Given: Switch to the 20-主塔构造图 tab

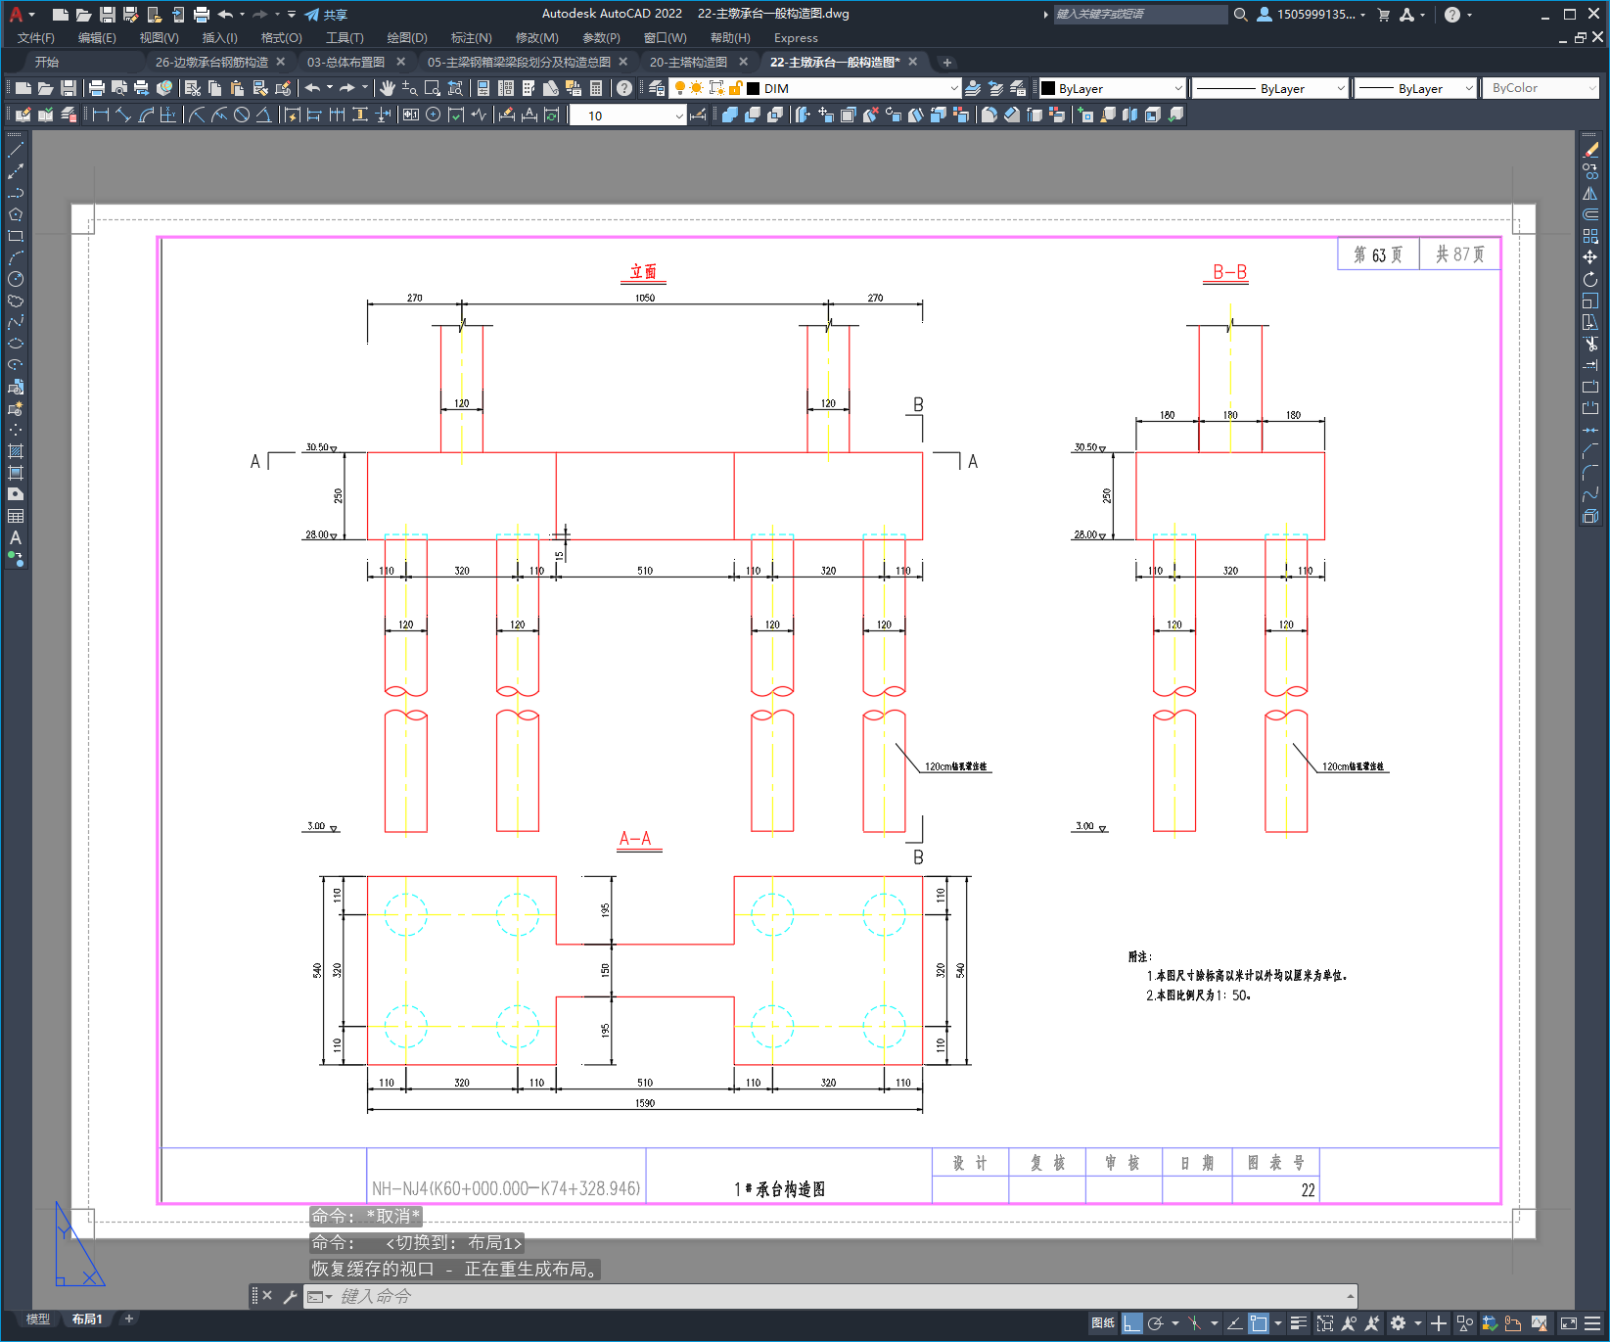Looking at the screenshot, I should click(688, 62).
